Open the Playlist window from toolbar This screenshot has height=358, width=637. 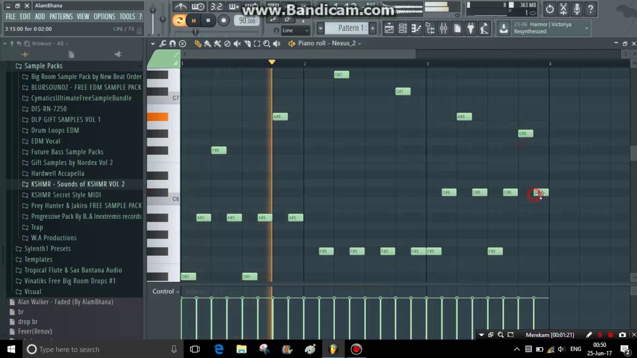(x=389, y=28)
